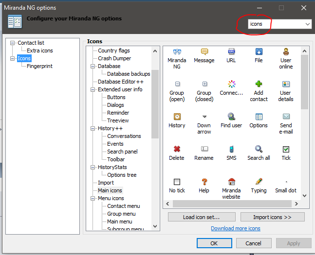Click section tree scroll up arrow
The image size is (315, 255).
coord(155,51)
